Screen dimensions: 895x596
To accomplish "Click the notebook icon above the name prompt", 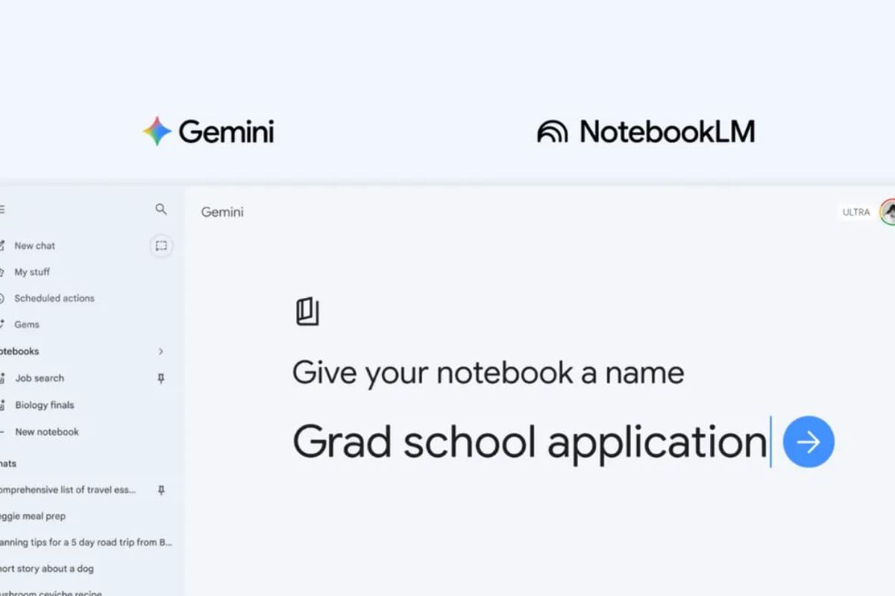I will pyautogui.click(x=308, y=311).
